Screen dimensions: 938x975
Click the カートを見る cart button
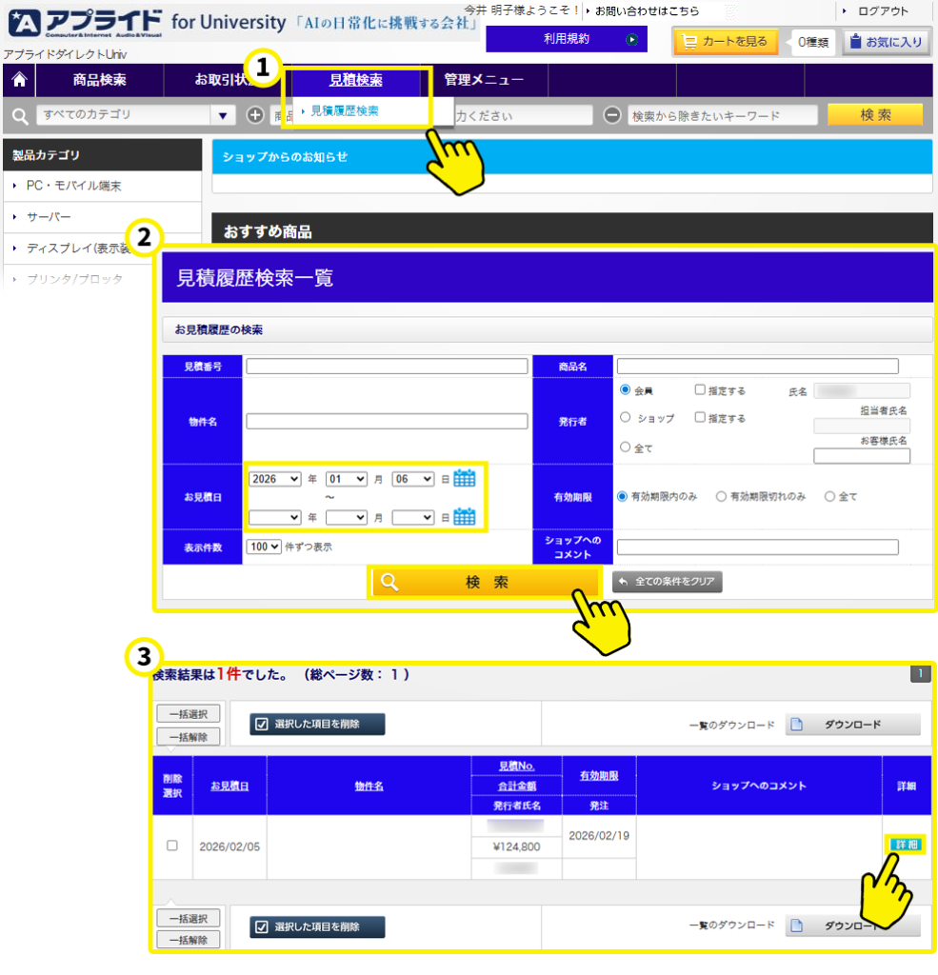726,41
